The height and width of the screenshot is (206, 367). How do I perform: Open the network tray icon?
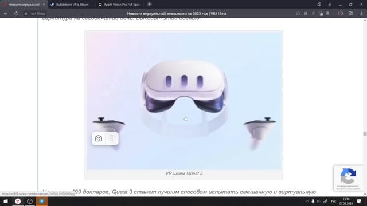click(325, 201)
